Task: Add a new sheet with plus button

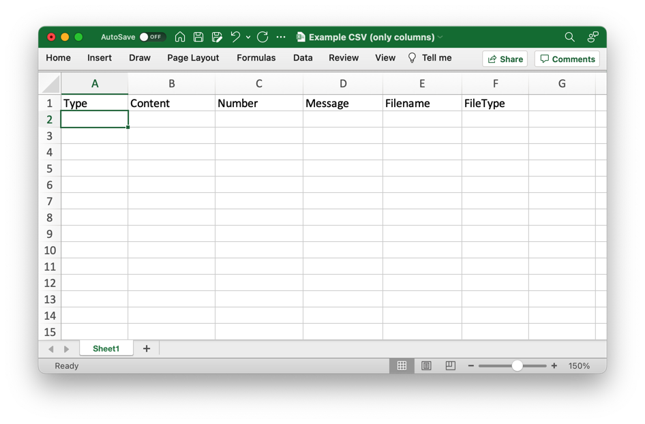Action: pyautogui.click(x=147, y=349)
